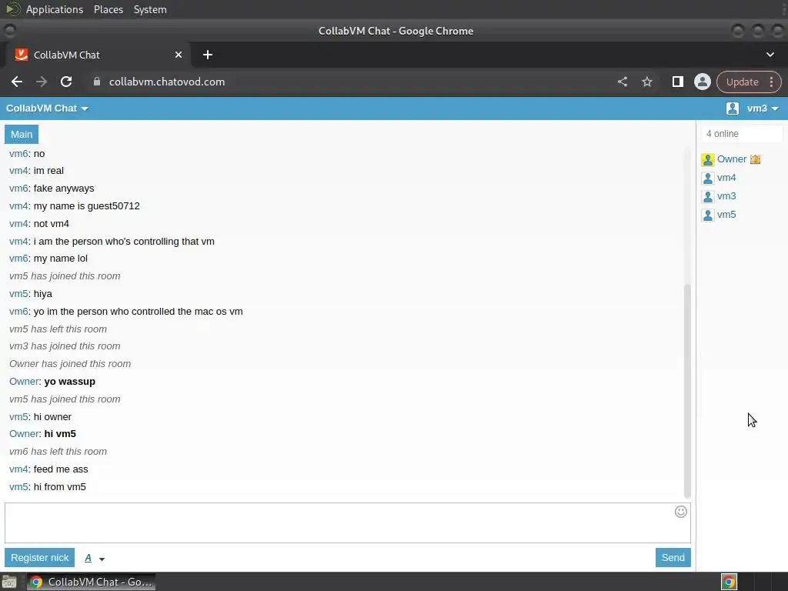Click the message 'my name is guest50712'
788x591 pixels.
tap(86, 206)
